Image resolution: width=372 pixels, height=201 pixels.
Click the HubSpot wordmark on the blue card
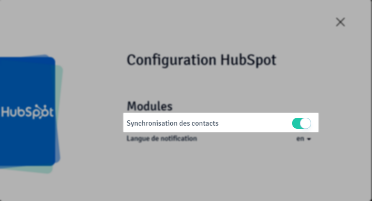tap(27, 111)
